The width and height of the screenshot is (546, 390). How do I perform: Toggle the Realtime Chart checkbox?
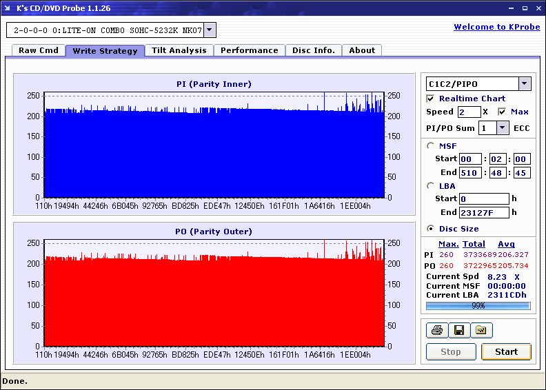[x=431, y=99]
